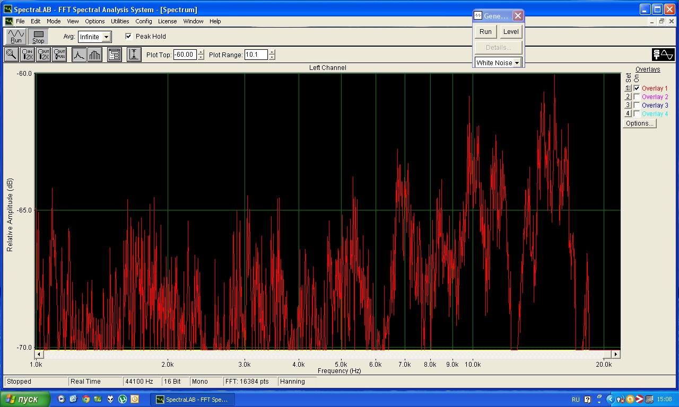Viewport: 679px width, 407px height.
Task: Switch to line graph plot style icon
Action: (79, 55)
